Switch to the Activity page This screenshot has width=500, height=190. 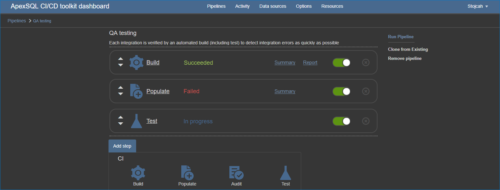click(x=242, y=6)
